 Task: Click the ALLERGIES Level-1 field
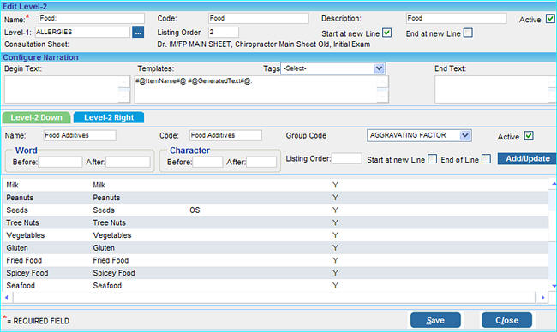[82, 33]
